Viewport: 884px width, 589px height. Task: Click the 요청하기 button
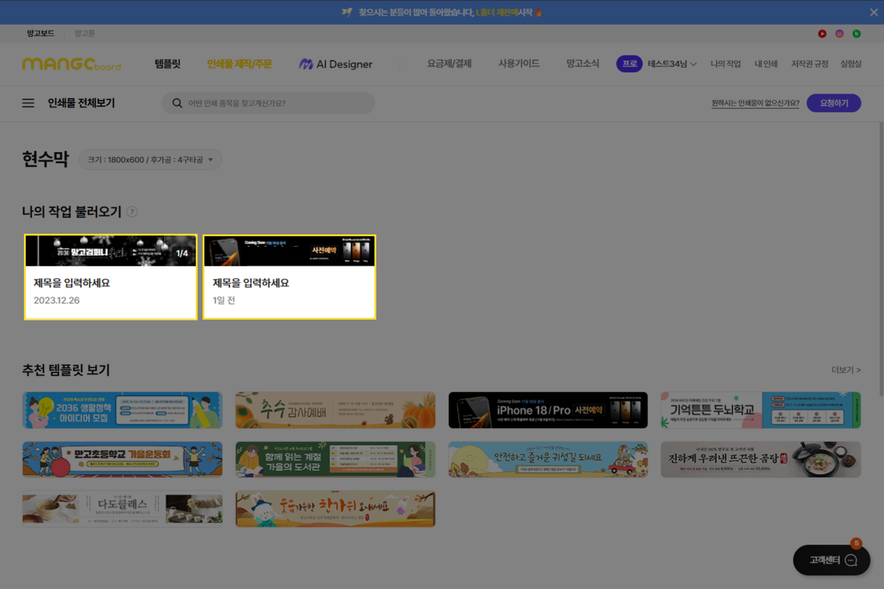(834, 103)
